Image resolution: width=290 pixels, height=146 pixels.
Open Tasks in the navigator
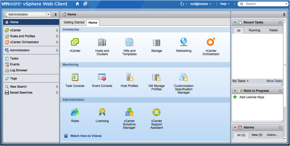click(31, 58)
